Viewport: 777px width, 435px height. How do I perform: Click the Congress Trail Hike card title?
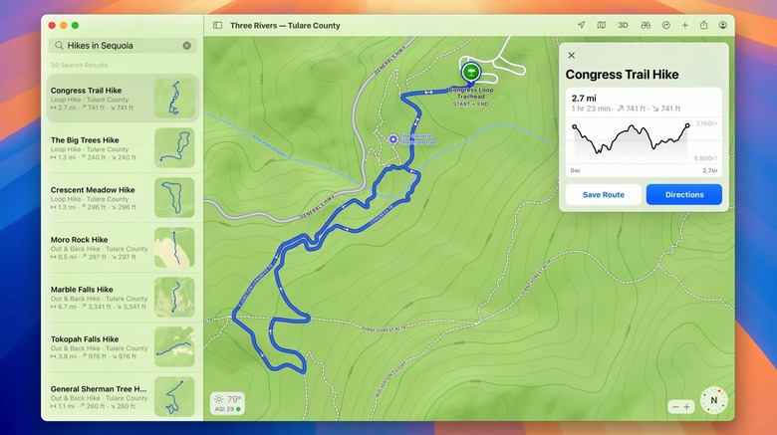[x=622, y=75]
